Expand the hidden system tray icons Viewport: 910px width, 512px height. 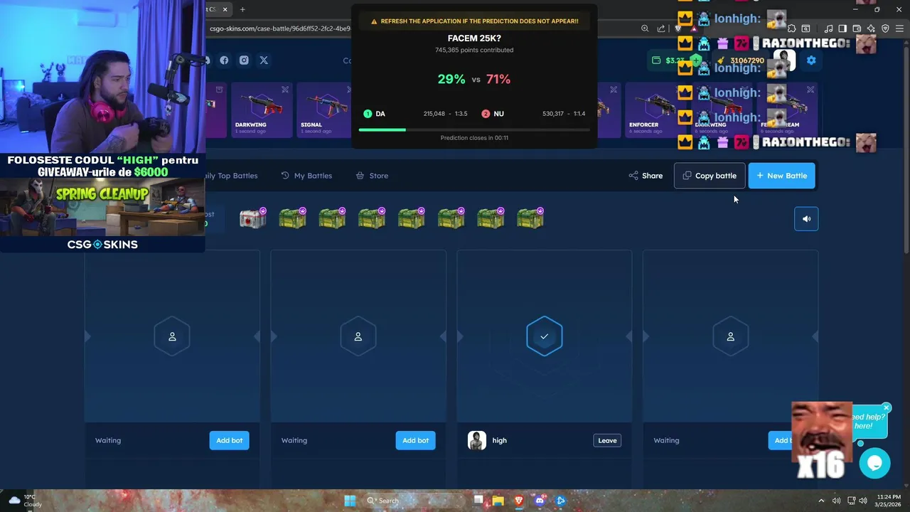click(x=821, y=501)
